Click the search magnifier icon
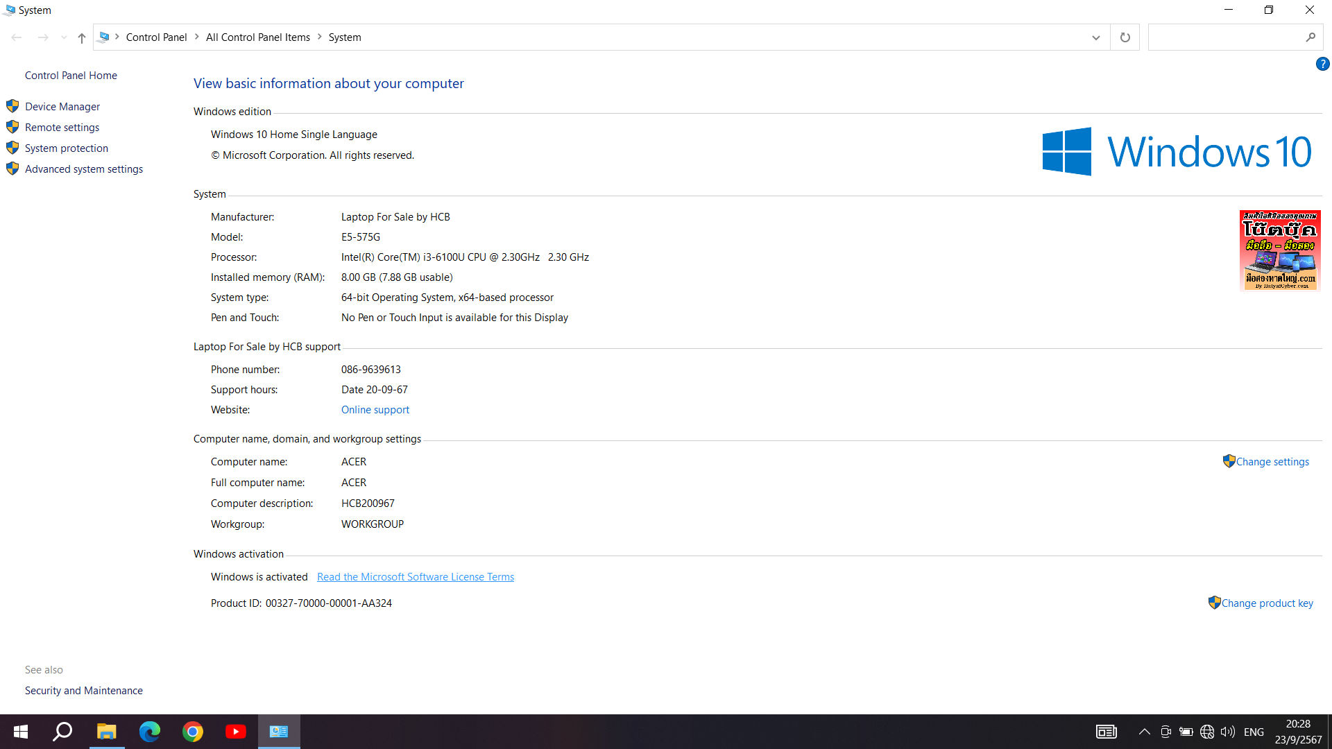 (x=1310, y=37)
